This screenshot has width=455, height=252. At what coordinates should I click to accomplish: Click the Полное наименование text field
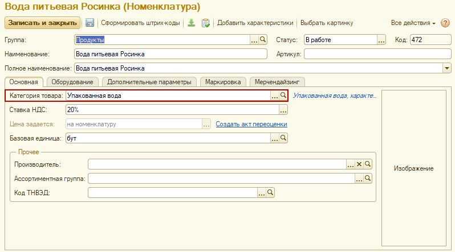pos(258,68)
